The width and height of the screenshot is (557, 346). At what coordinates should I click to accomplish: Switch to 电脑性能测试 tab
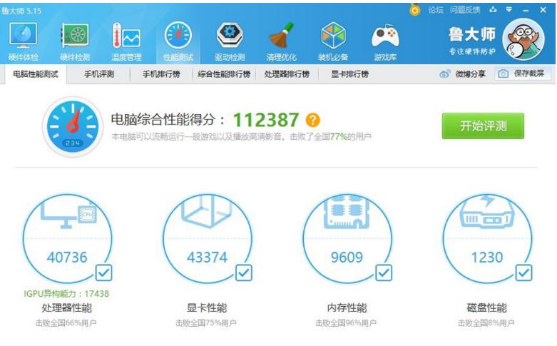[x=36, y=74]
